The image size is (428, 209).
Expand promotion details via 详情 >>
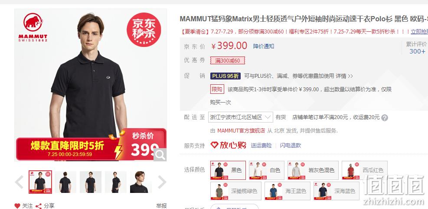344,76
